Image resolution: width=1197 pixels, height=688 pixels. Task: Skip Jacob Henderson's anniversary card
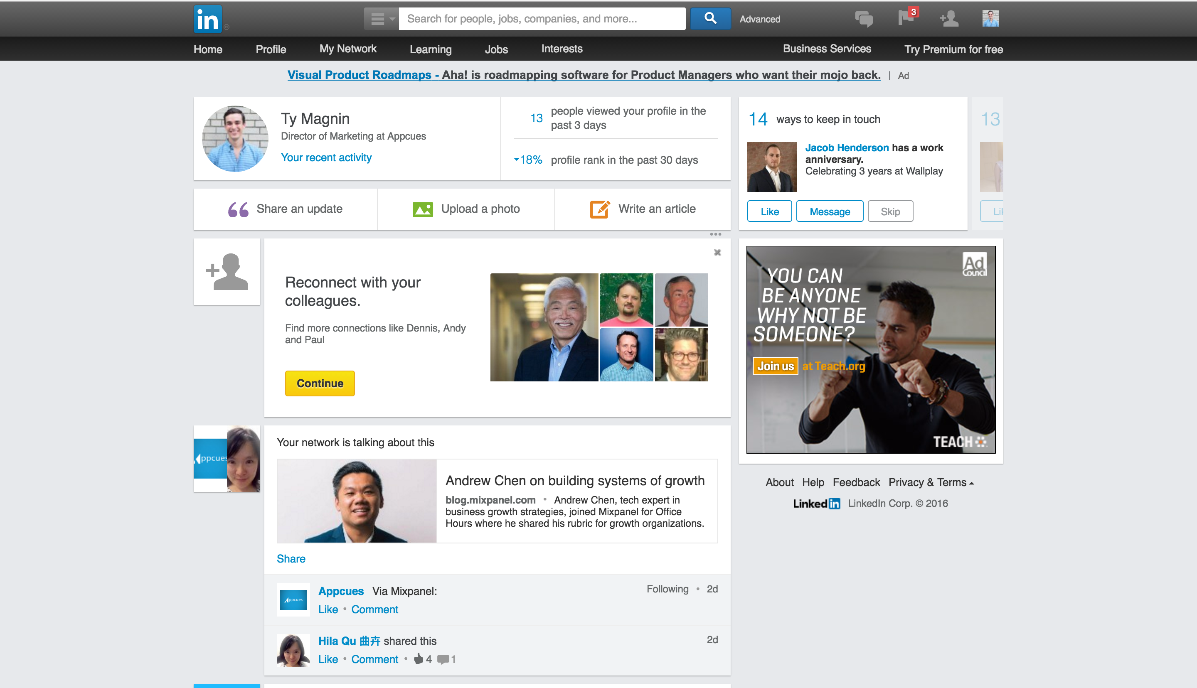point(890,211)
